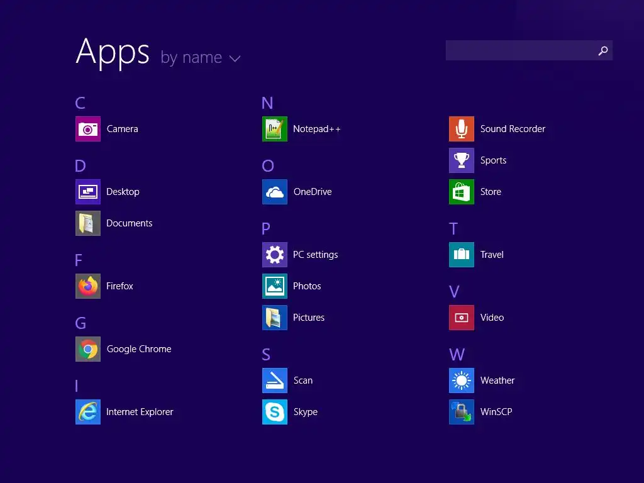
Task: Open the Video app icon
Action: 462,318
